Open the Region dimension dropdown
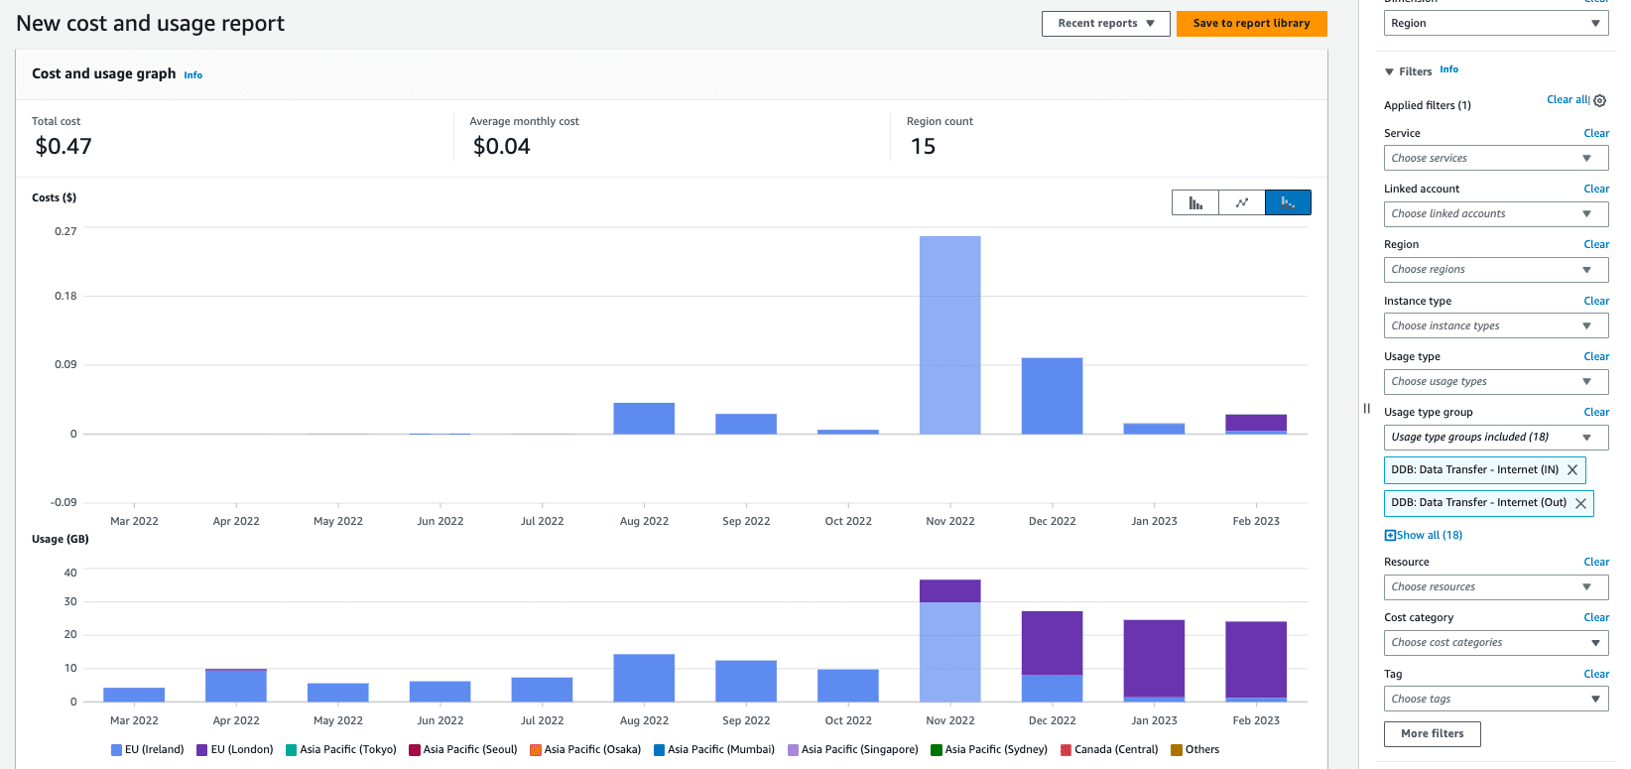1631x769 pixels. click(1495, 24)
